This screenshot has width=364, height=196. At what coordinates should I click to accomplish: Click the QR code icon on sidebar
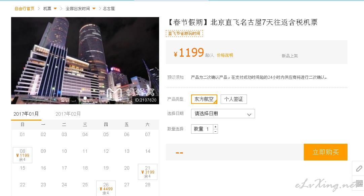pyautogui.click(x=359, y=184)
